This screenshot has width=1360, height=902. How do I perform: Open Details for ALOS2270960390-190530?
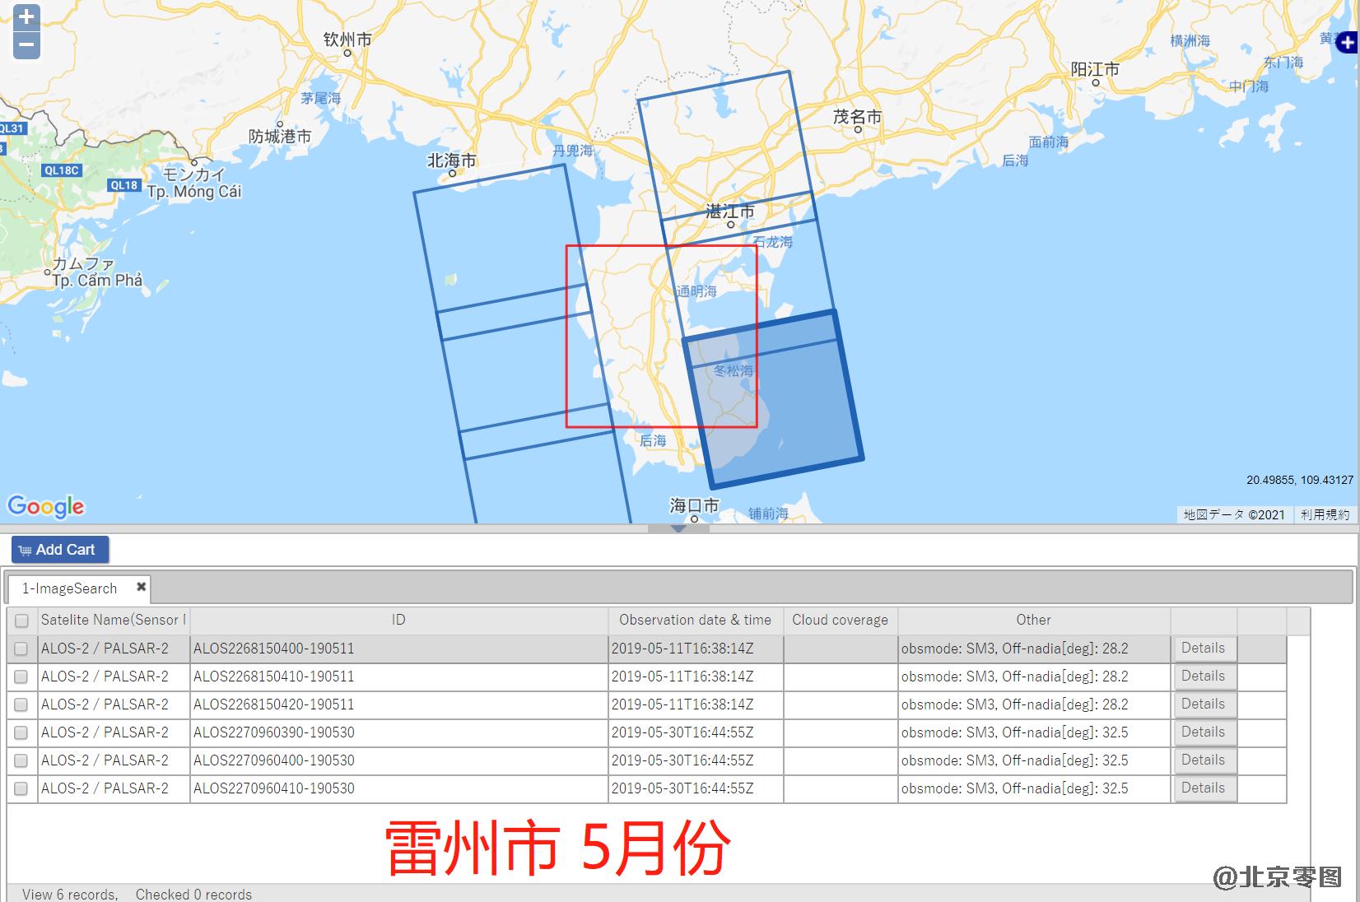coord(1204,732)
